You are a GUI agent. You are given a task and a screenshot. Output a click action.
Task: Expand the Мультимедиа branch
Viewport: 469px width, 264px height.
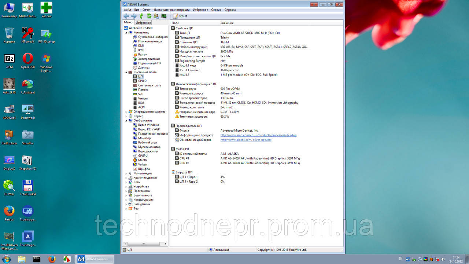pos(126,173)
